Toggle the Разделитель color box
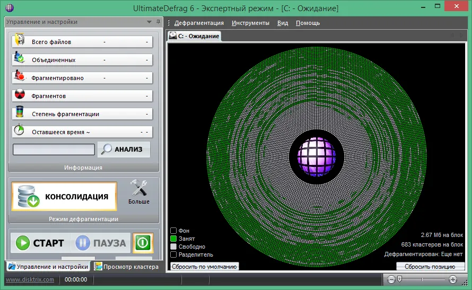The width and height of the screenshot is (472, 290). 173,254
